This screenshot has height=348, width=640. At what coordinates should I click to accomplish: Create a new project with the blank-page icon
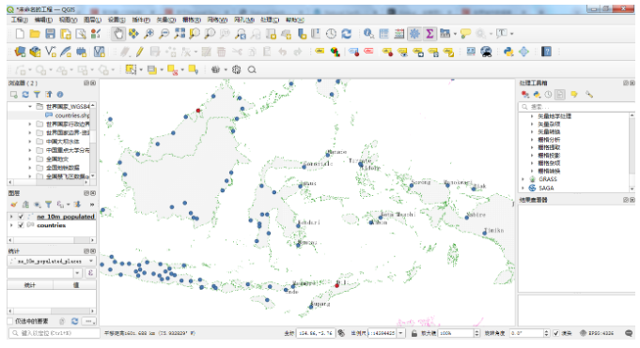click(20, 34)
